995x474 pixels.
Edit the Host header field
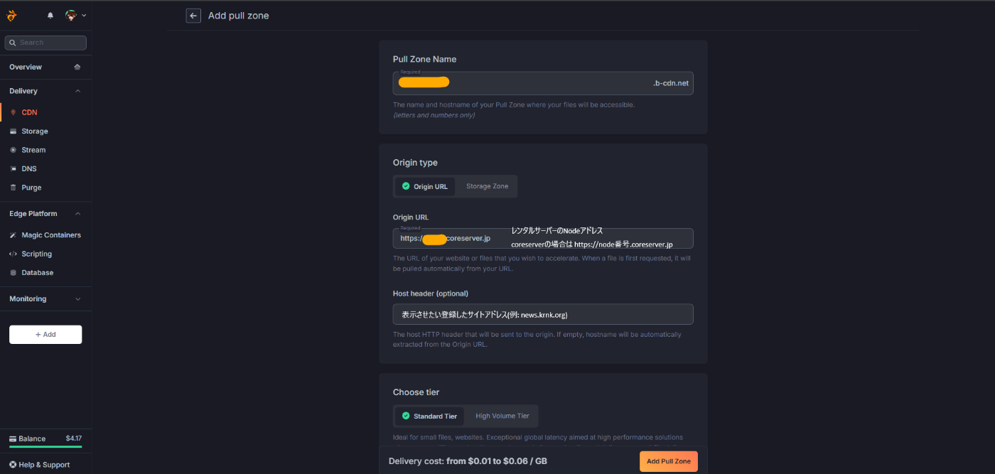(x=543, y=314)
